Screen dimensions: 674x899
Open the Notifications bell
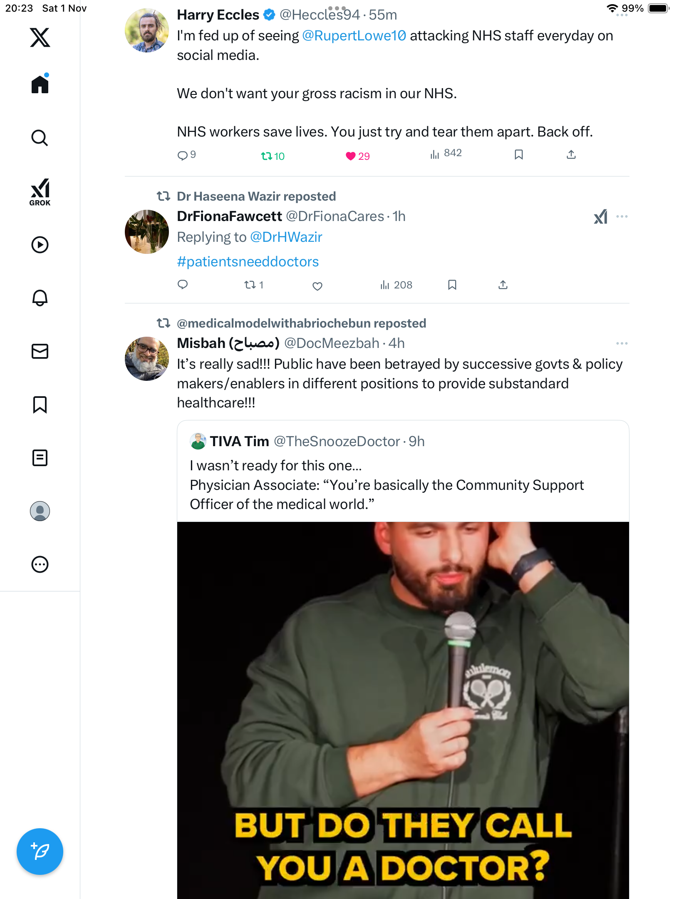40,298
